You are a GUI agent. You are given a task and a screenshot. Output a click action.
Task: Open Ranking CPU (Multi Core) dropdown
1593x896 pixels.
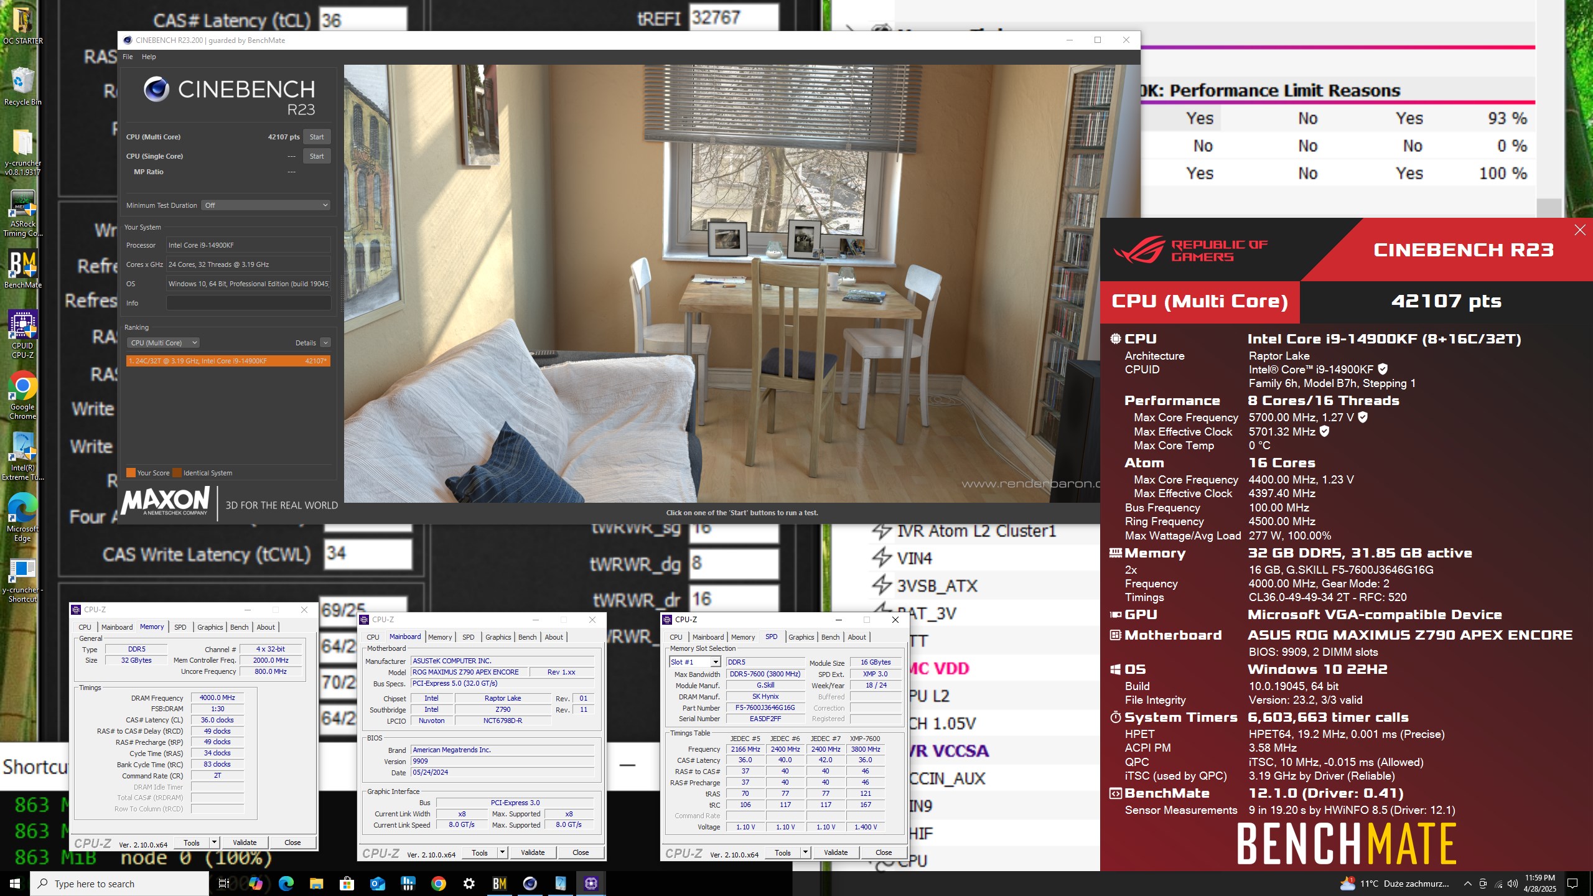point(163,343)
